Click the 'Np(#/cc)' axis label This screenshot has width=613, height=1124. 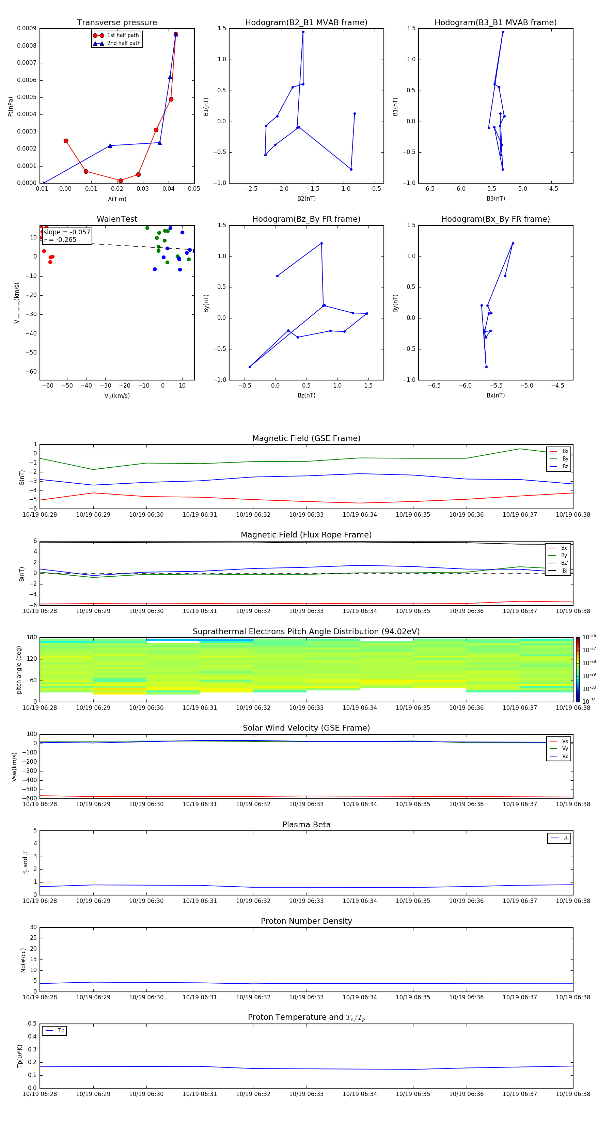[23, 960]
